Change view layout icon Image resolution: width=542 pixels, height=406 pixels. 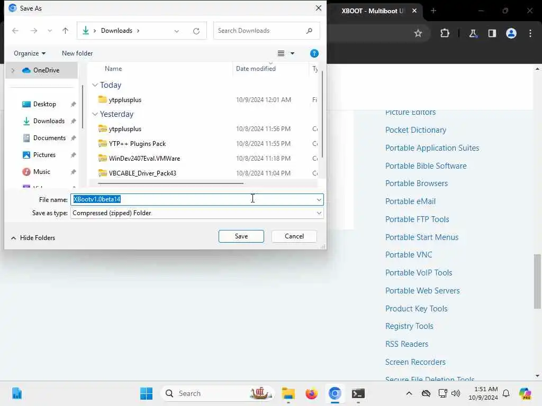tap(281, 53)
